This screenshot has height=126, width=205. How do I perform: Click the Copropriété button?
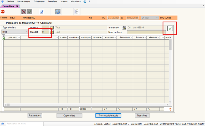point(69,115)
